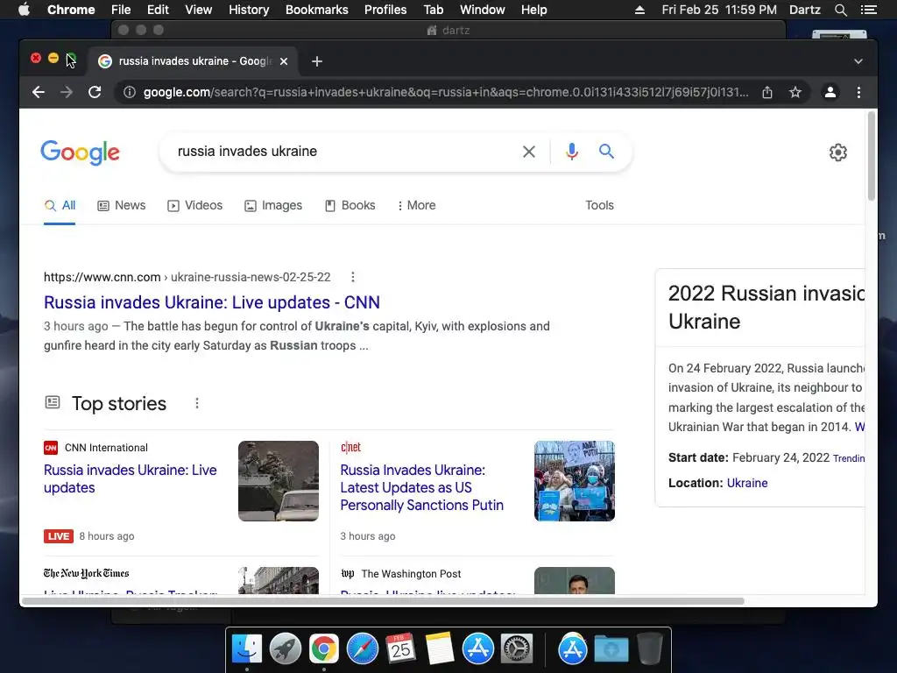
Task: Open the History menu
Action: (249, 10)
